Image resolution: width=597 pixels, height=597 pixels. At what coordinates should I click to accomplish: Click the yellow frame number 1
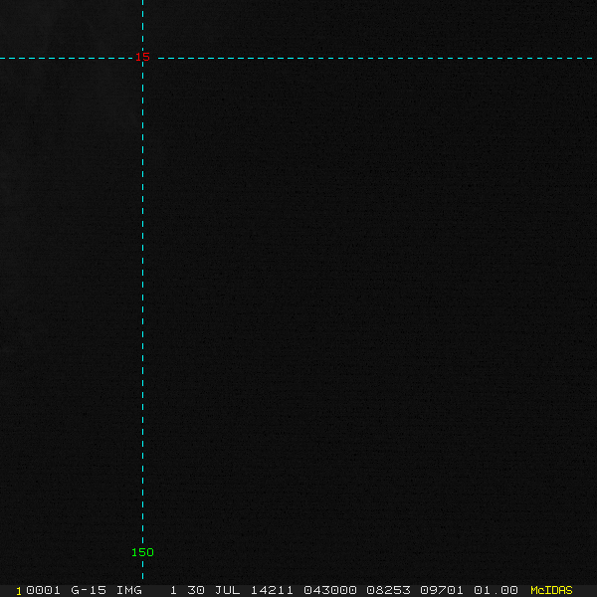(19, 591)
